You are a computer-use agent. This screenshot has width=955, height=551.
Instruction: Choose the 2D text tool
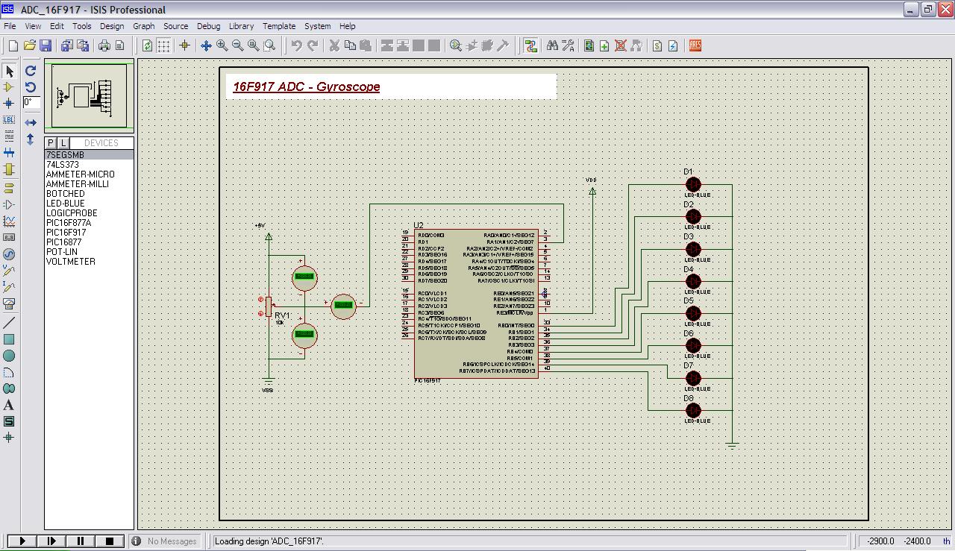9,405
